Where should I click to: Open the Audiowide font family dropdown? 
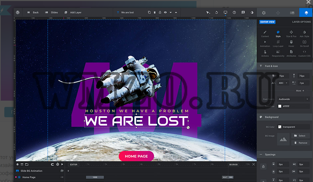pos(293,99)
